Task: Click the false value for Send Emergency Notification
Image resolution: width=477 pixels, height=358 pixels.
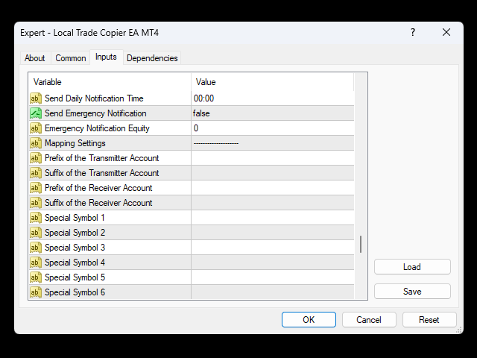Action: (x=201, y=113)
